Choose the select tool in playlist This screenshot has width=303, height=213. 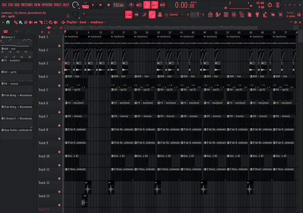click(45, 22)
